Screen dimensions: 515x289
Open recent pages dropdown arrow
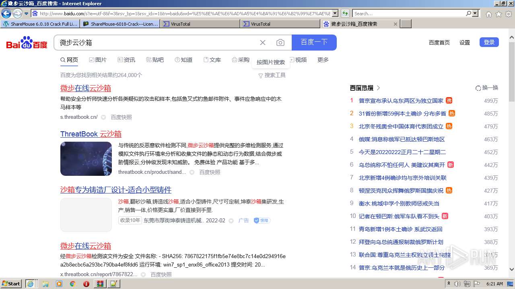[x=26, y=14]
